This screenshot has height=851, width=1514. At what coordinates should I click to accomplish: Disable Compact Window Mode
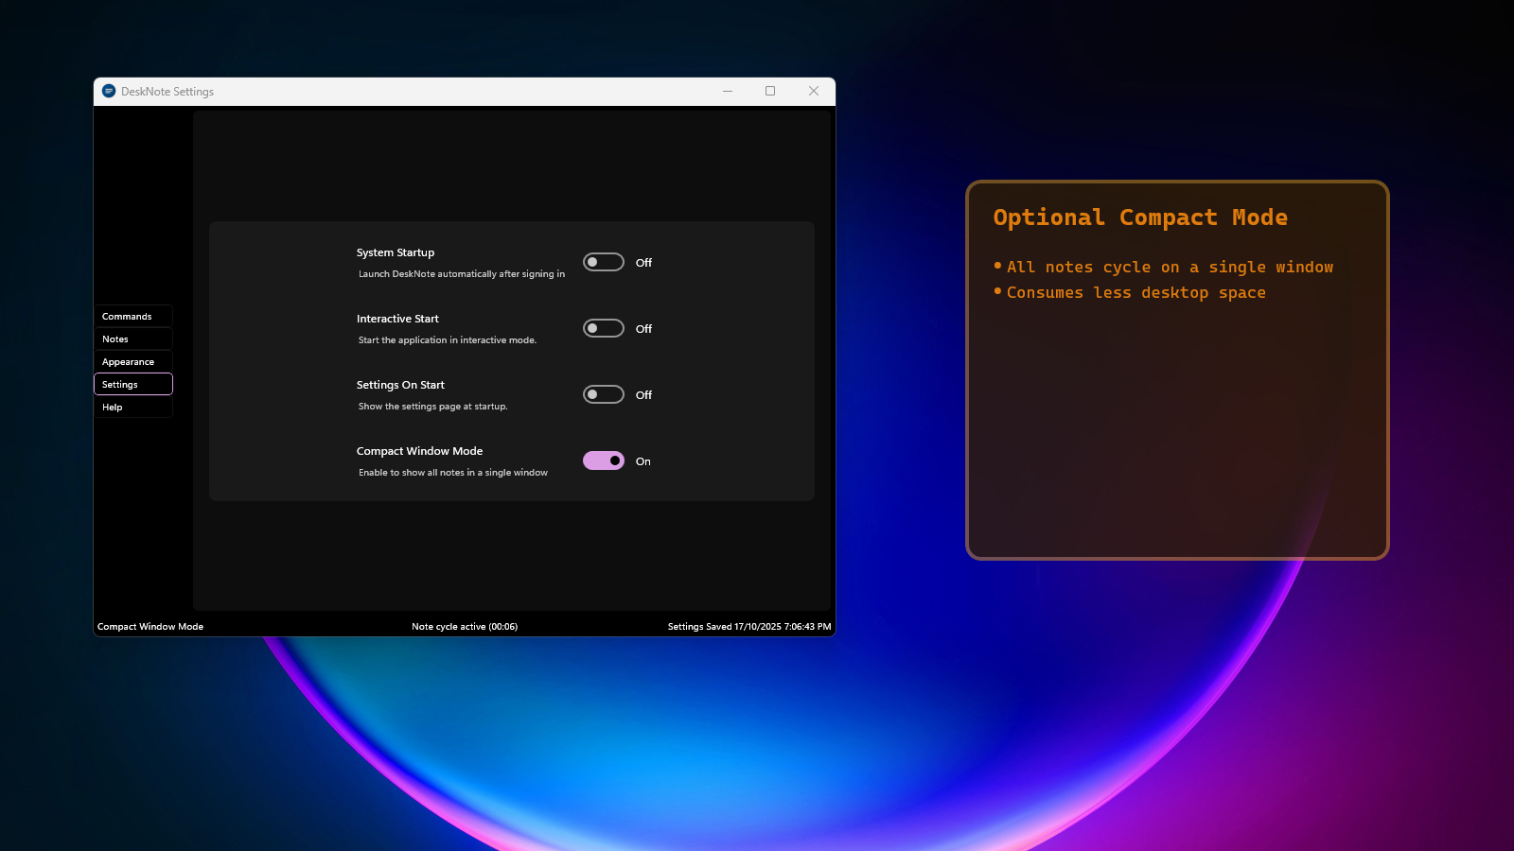click(603, 460)
